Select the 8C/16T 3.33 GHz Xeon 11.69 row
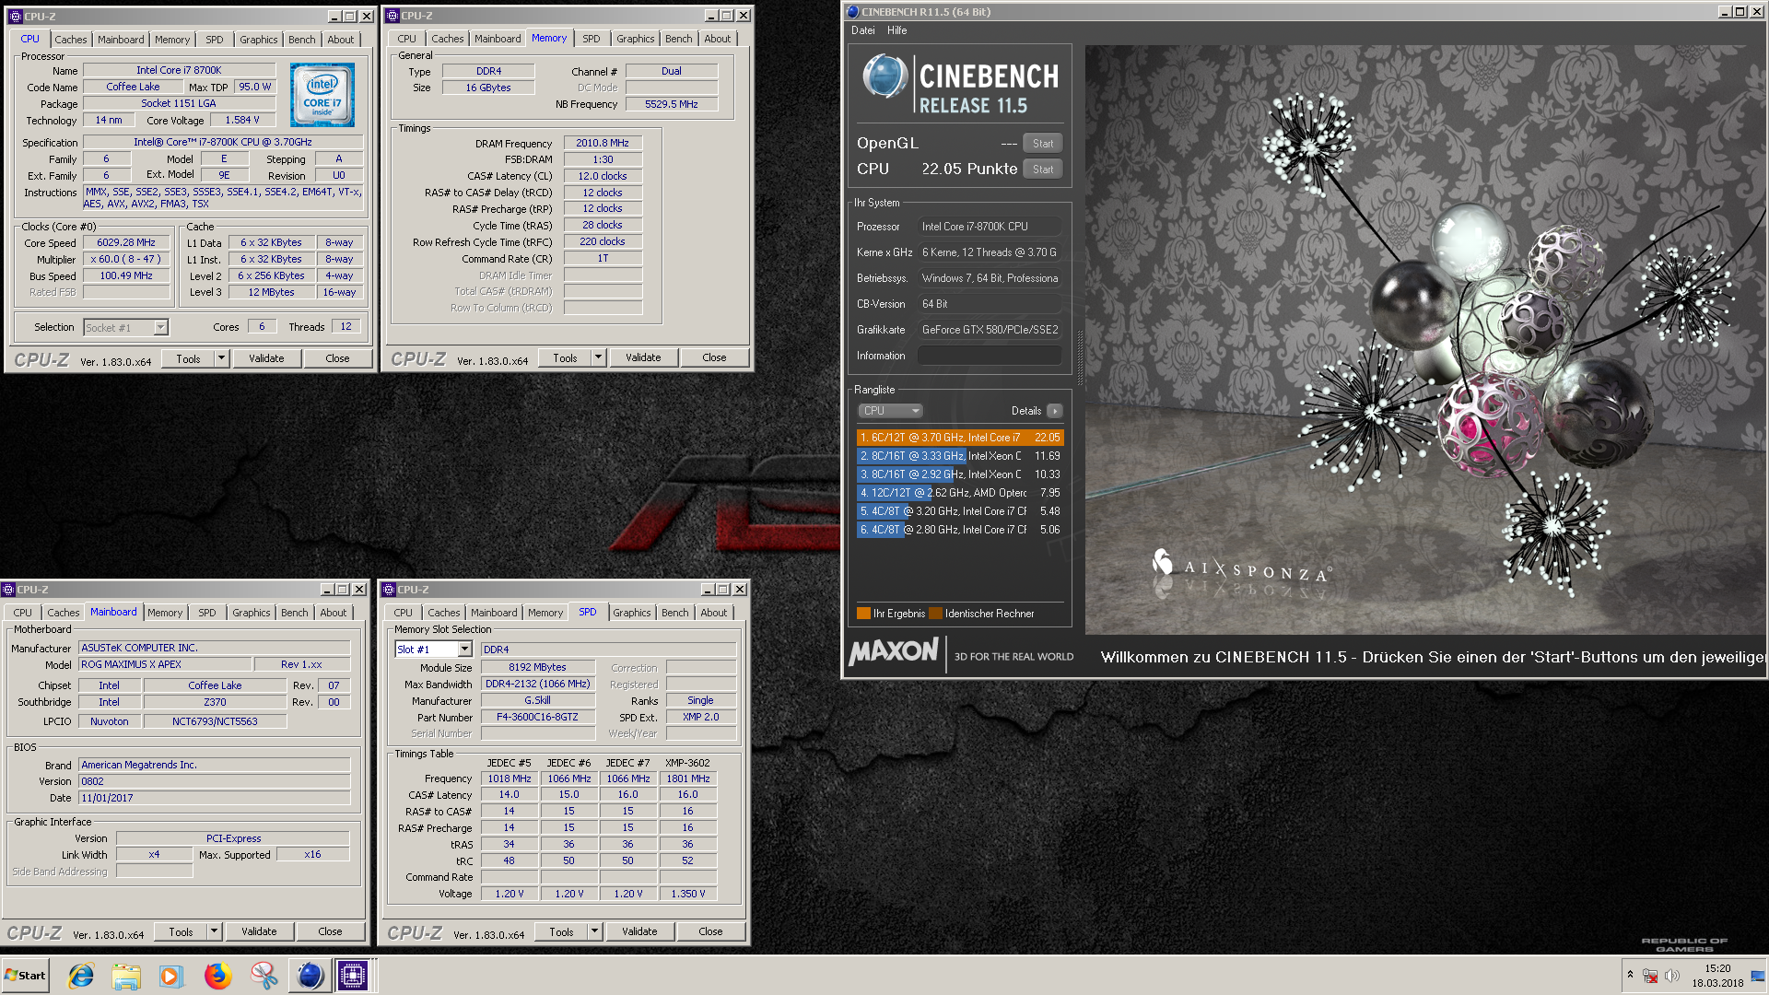1769x995 pixels. point(960,456)
